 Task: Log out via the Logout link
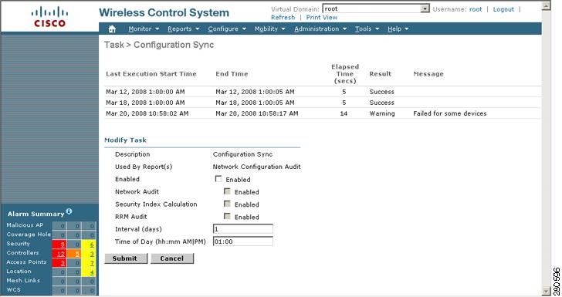503,9
